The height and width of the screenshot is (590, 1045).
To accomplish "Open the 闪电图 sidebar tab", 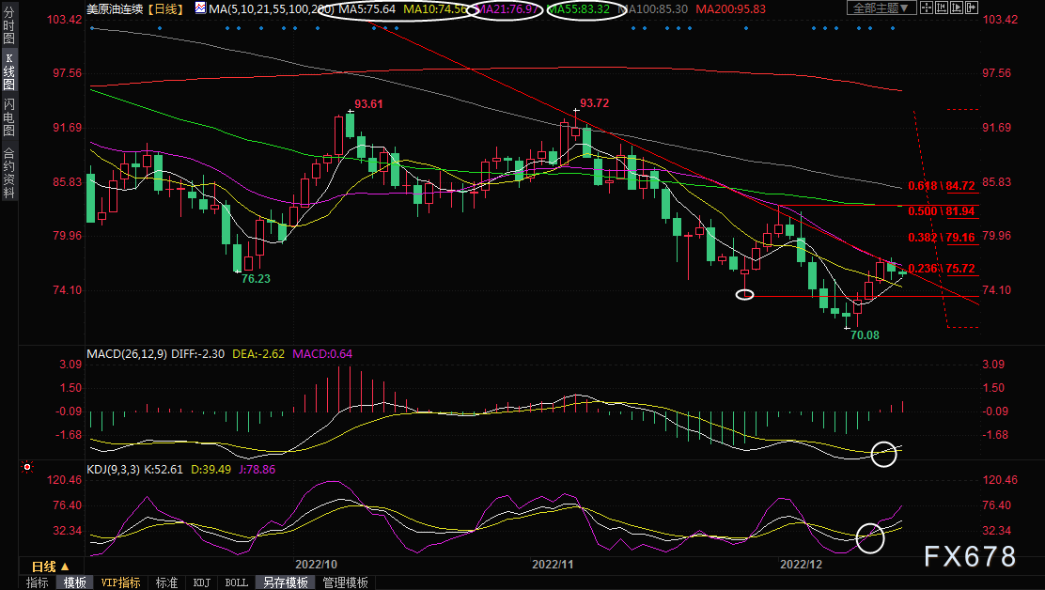I will pyautogui.click(x=8, y=117).
